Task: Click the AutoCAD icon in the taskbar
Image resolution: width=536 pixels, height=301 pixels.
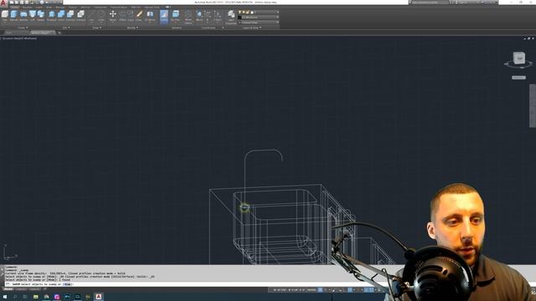Action: 99,297
